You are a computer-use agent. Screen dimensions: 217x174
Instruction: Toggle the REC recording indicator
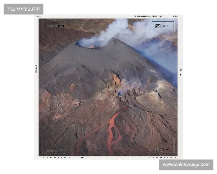(x=52, y=26)
